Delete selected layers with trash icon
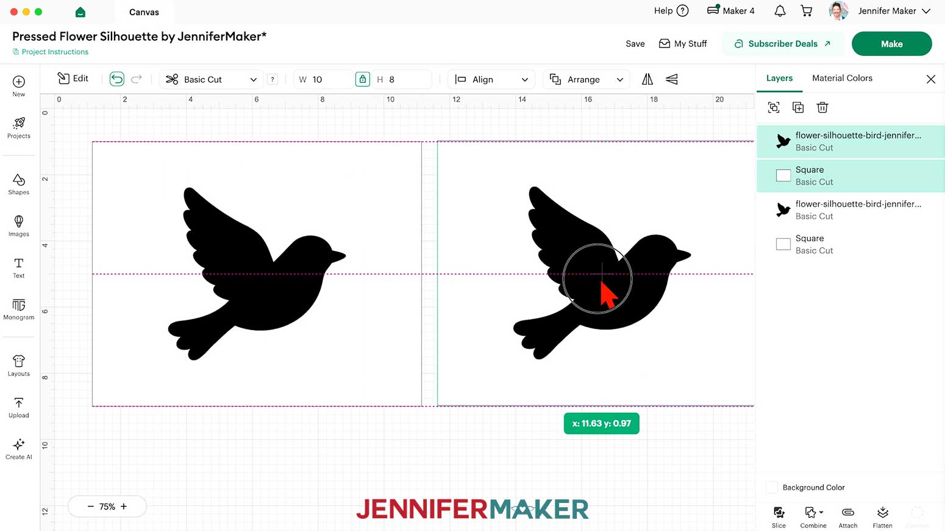945x531 pixels. (x=822, y=108)
